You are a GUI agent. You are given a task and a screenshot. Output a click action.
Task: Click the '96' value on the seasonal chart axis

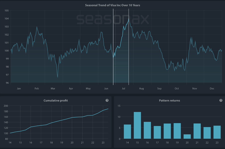tap(7, 83)
